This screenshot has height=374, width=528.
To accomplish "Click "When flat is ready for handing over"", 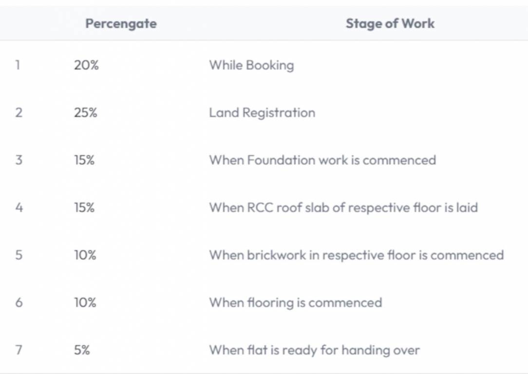I will click(x=314, y=350).
